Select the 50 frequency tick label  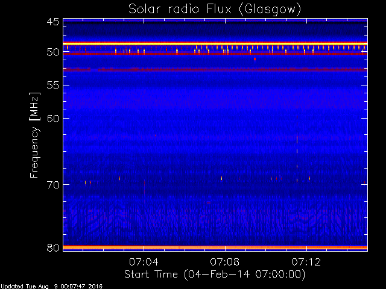(53, 52)
